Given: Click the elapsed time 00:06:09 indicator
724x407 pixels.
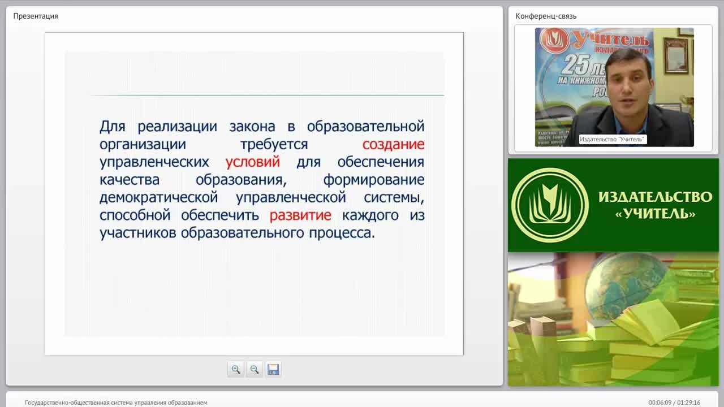Looking at the screenshot, I should click(659, 402).
